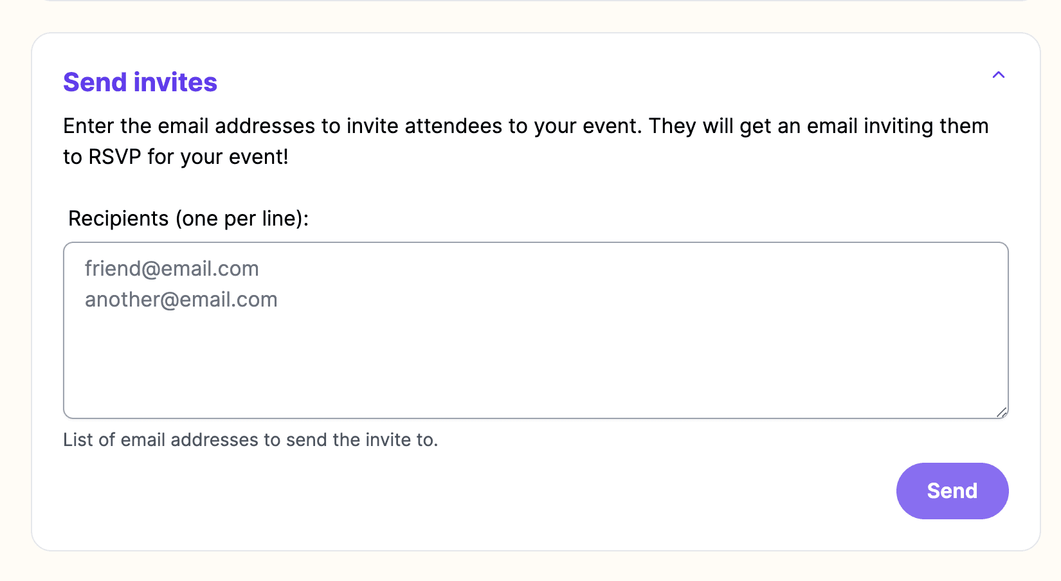Click the bottom edge of recipients textarea

536,418
